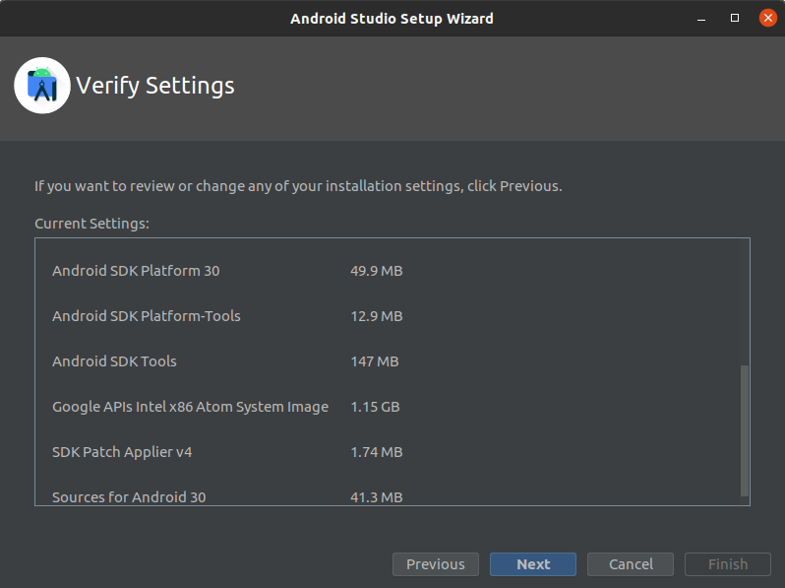Click the Verify Settings heading
Screen dimensions: 785x588
click(x=155, y=86)
